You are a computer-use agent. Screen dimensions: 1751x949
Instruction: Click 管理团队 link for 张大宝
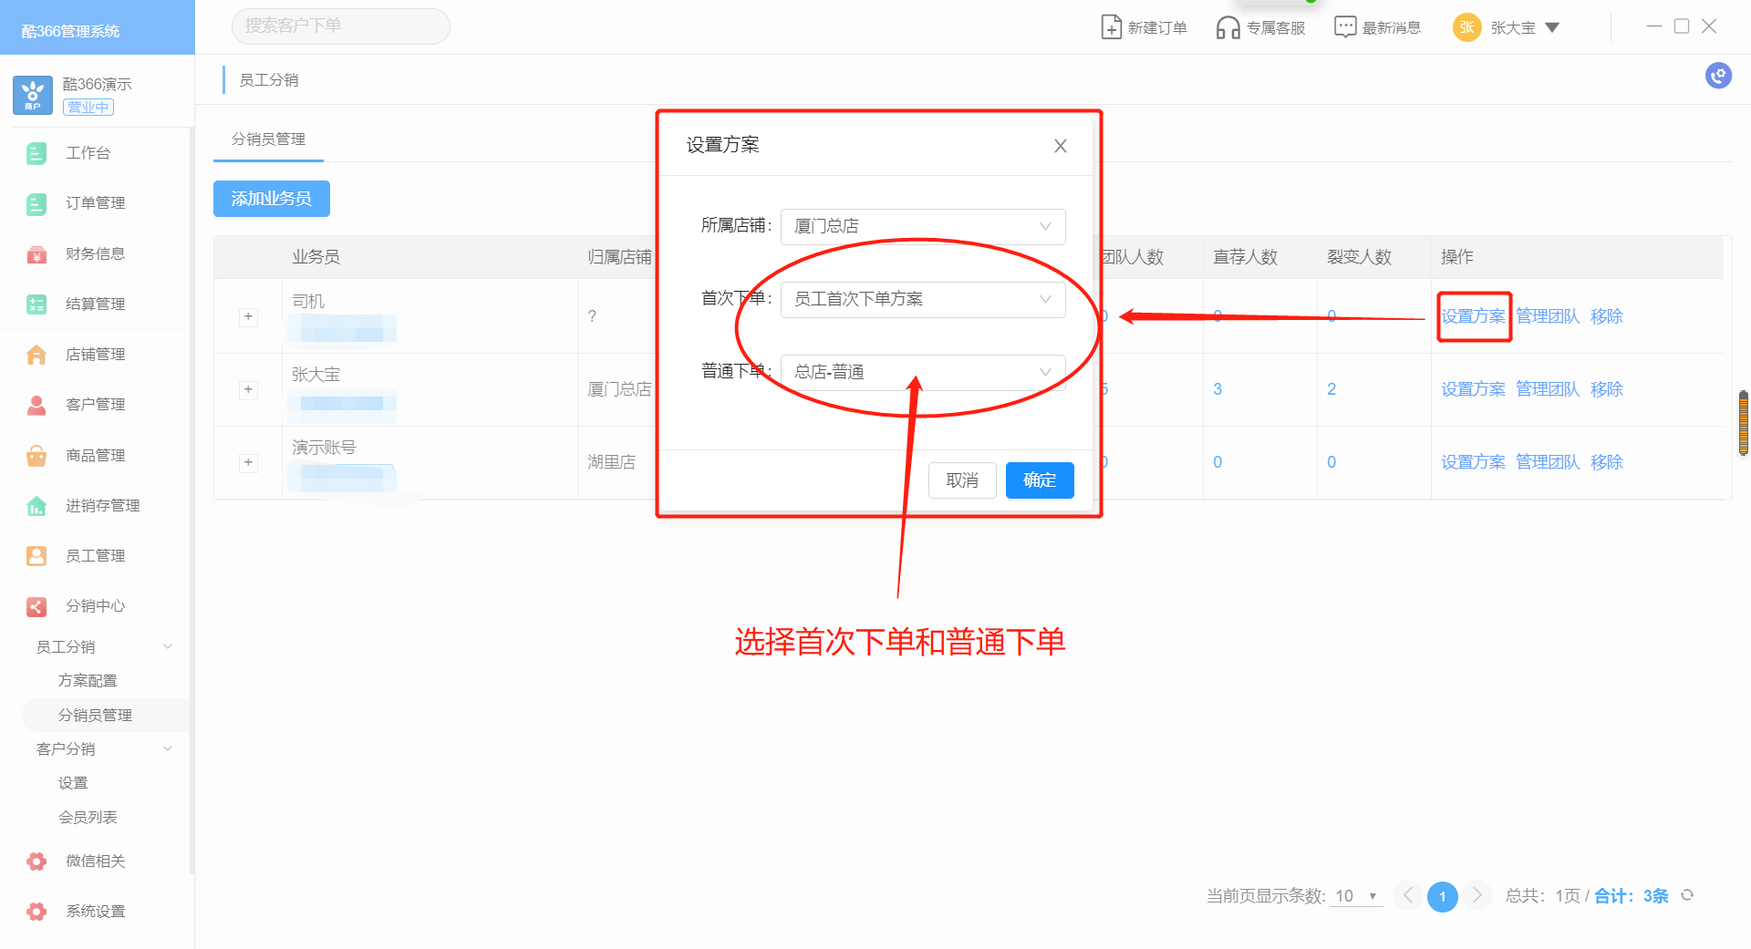pos(1547,389)
